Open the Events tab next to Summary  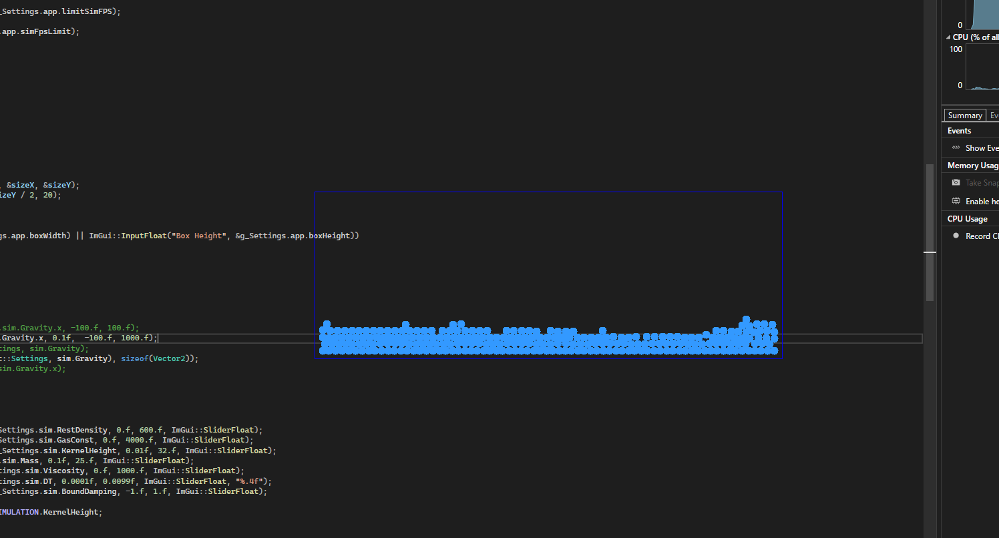coord(994,115)
